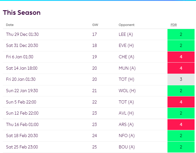Select the EVE (H) opponent entry
This screenshot has width=196, height=153.
tap(126, 46)
